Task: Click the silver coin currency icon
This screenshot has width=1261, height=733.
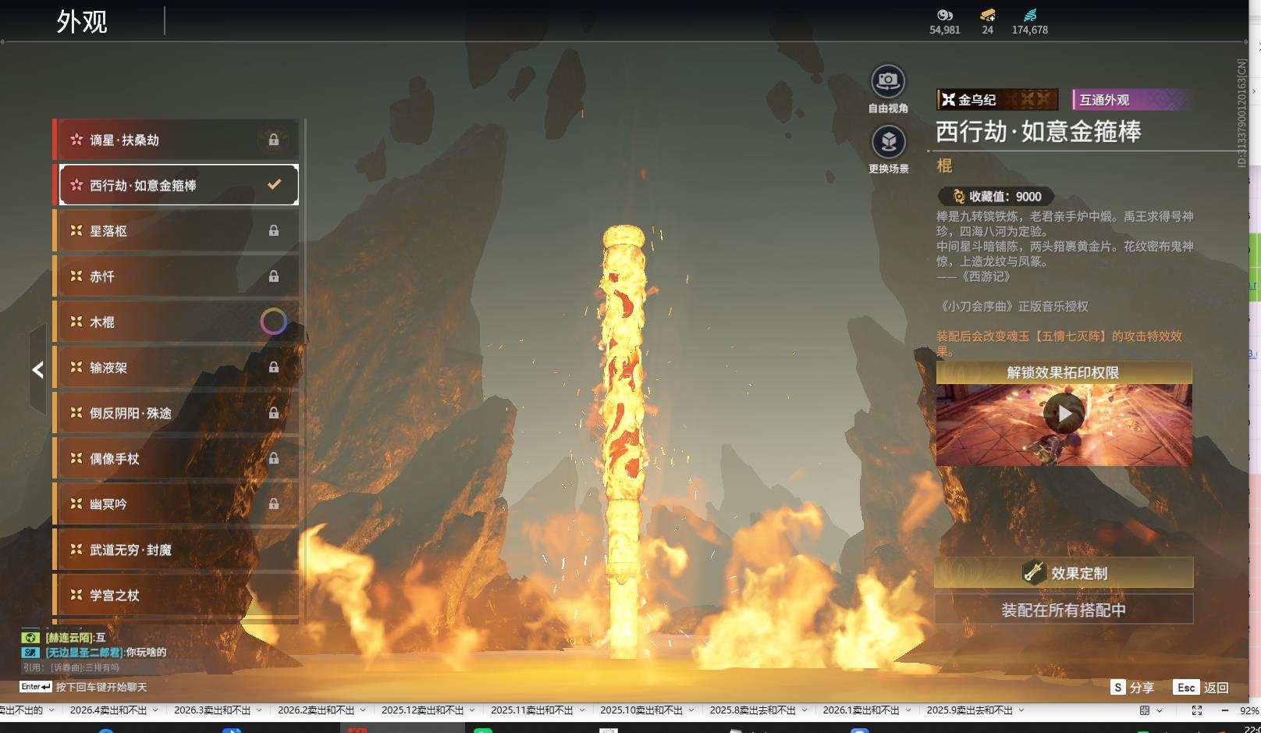Action: click(x=945, y=15)
